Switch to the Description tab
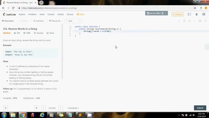The height and width of the screenshot is (118, 209). [8, 21]
